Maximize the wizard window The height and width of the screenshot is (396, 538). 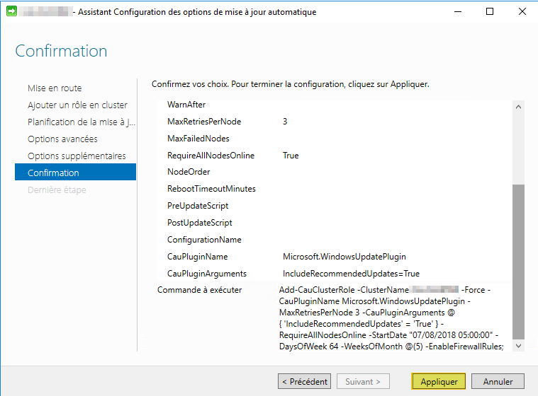(489, 12)
